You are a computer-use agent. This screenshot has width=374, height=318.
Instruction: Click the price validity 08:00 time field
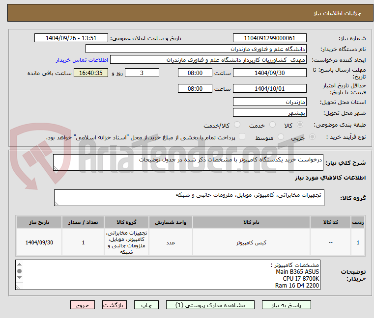click(x=195, y=89)
